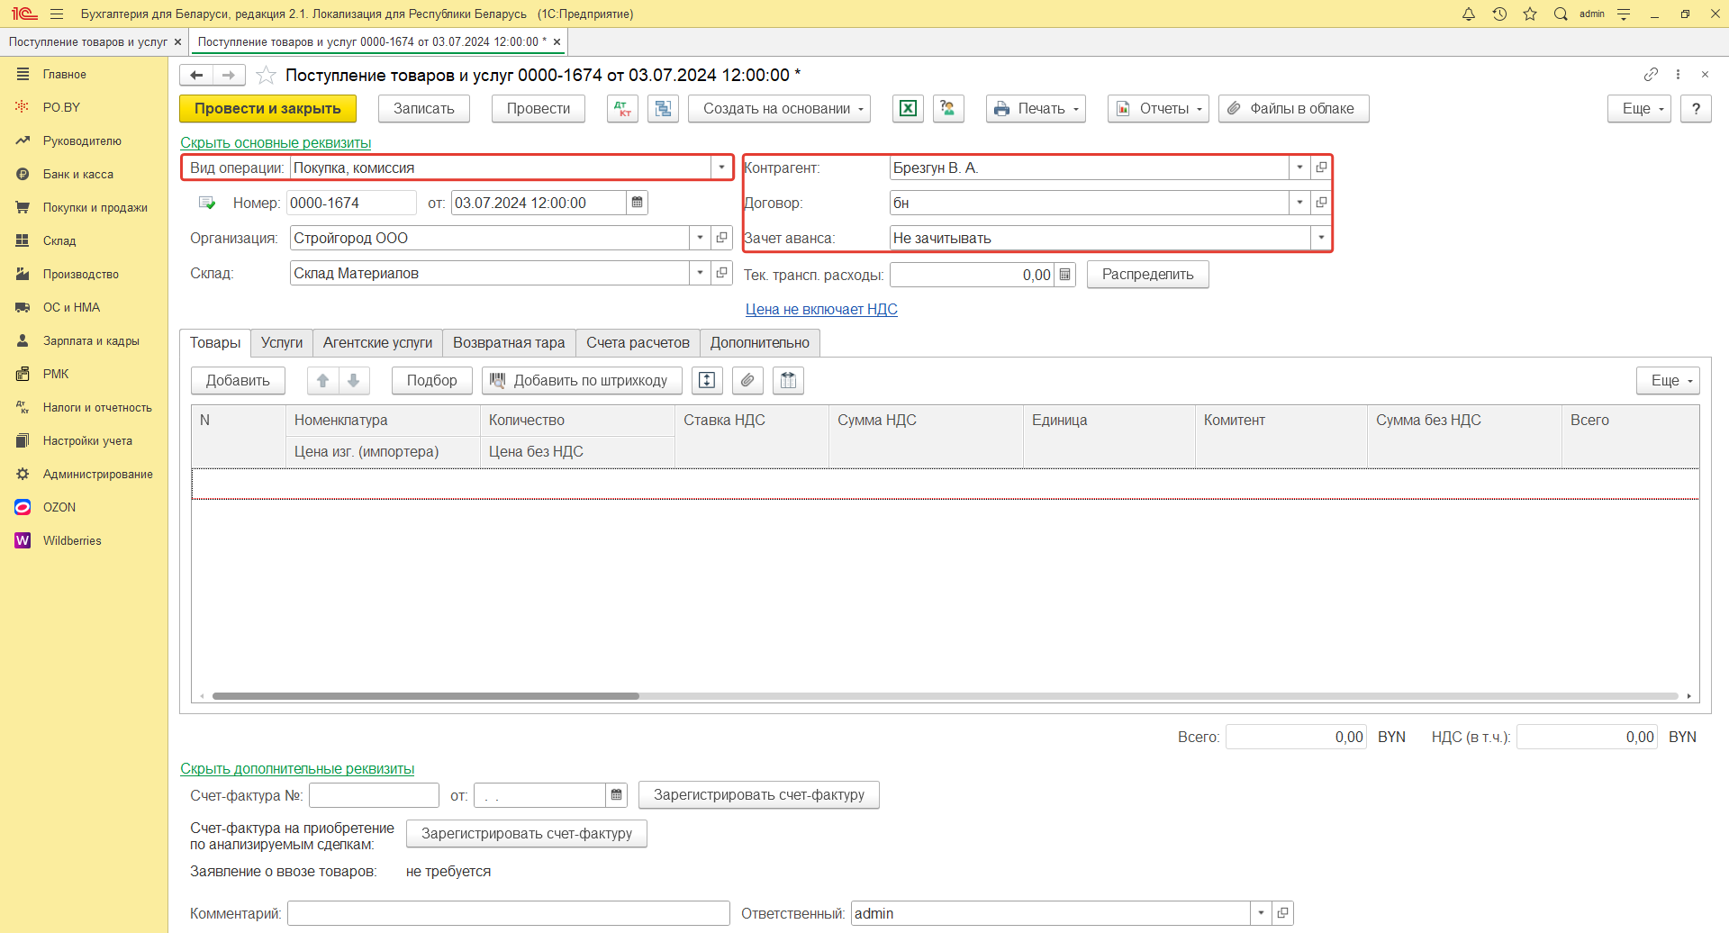Move the row down with arrow icon
The image size is (1729, 933).
tap(354, 381)
